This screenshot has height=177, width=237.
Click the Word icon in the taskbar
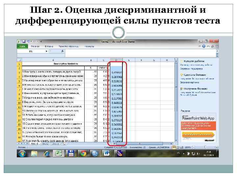107,153
